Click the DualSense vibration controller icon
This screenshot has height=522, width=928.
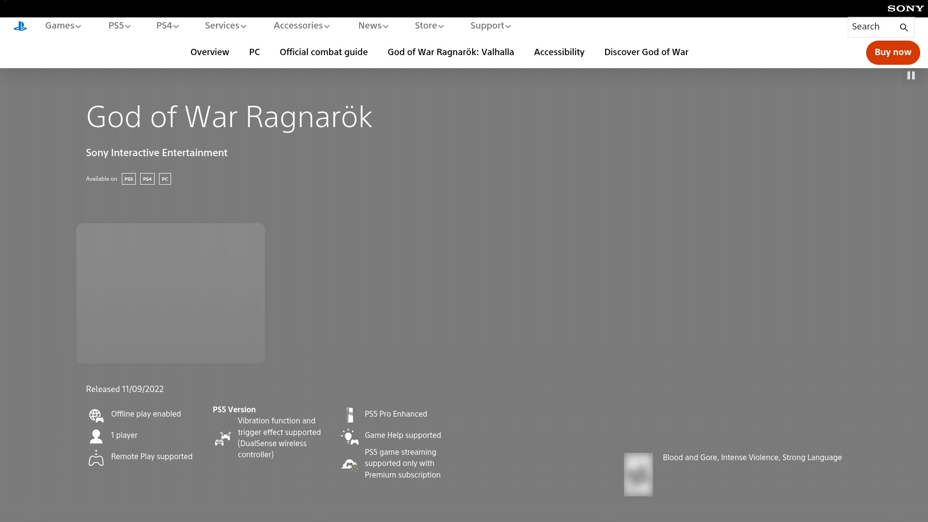tap(223, 438)
